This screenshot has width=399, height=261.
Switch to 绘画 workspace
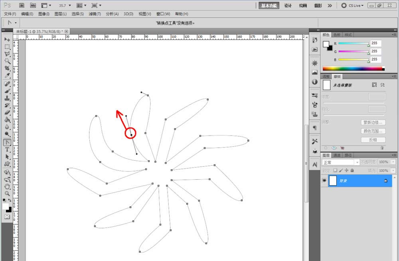pos(303,5)
